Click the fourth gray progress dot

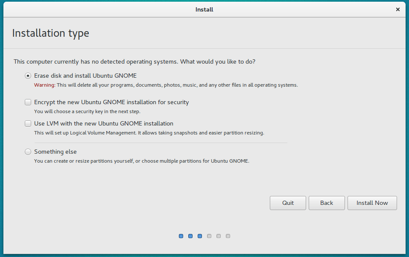tap(209, 236)
